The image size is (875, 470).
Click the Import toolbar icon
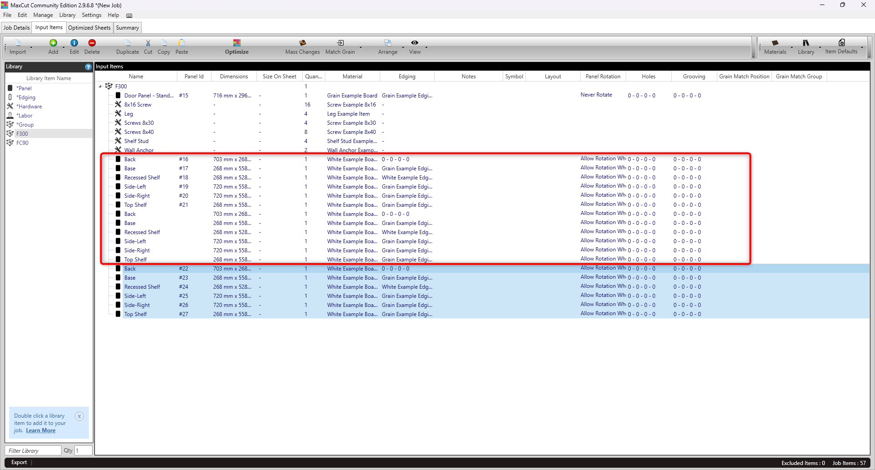(18, 43)
